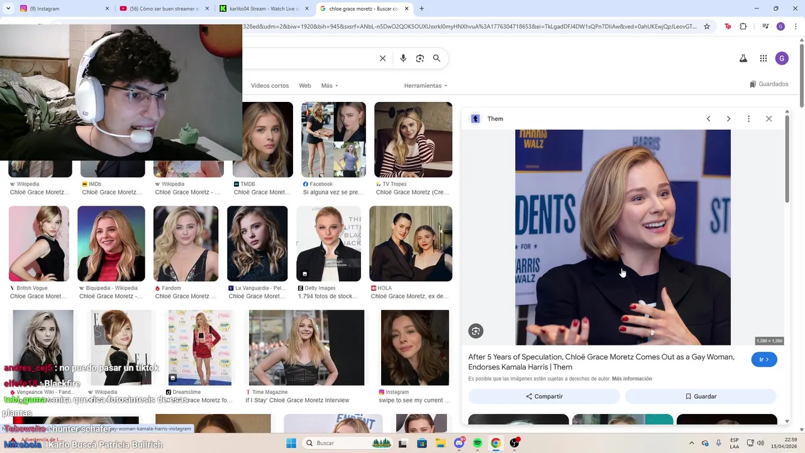Open Search Labs flask icon
The width and height of the screenshot is (805, 453).
(x=743, y=59)
